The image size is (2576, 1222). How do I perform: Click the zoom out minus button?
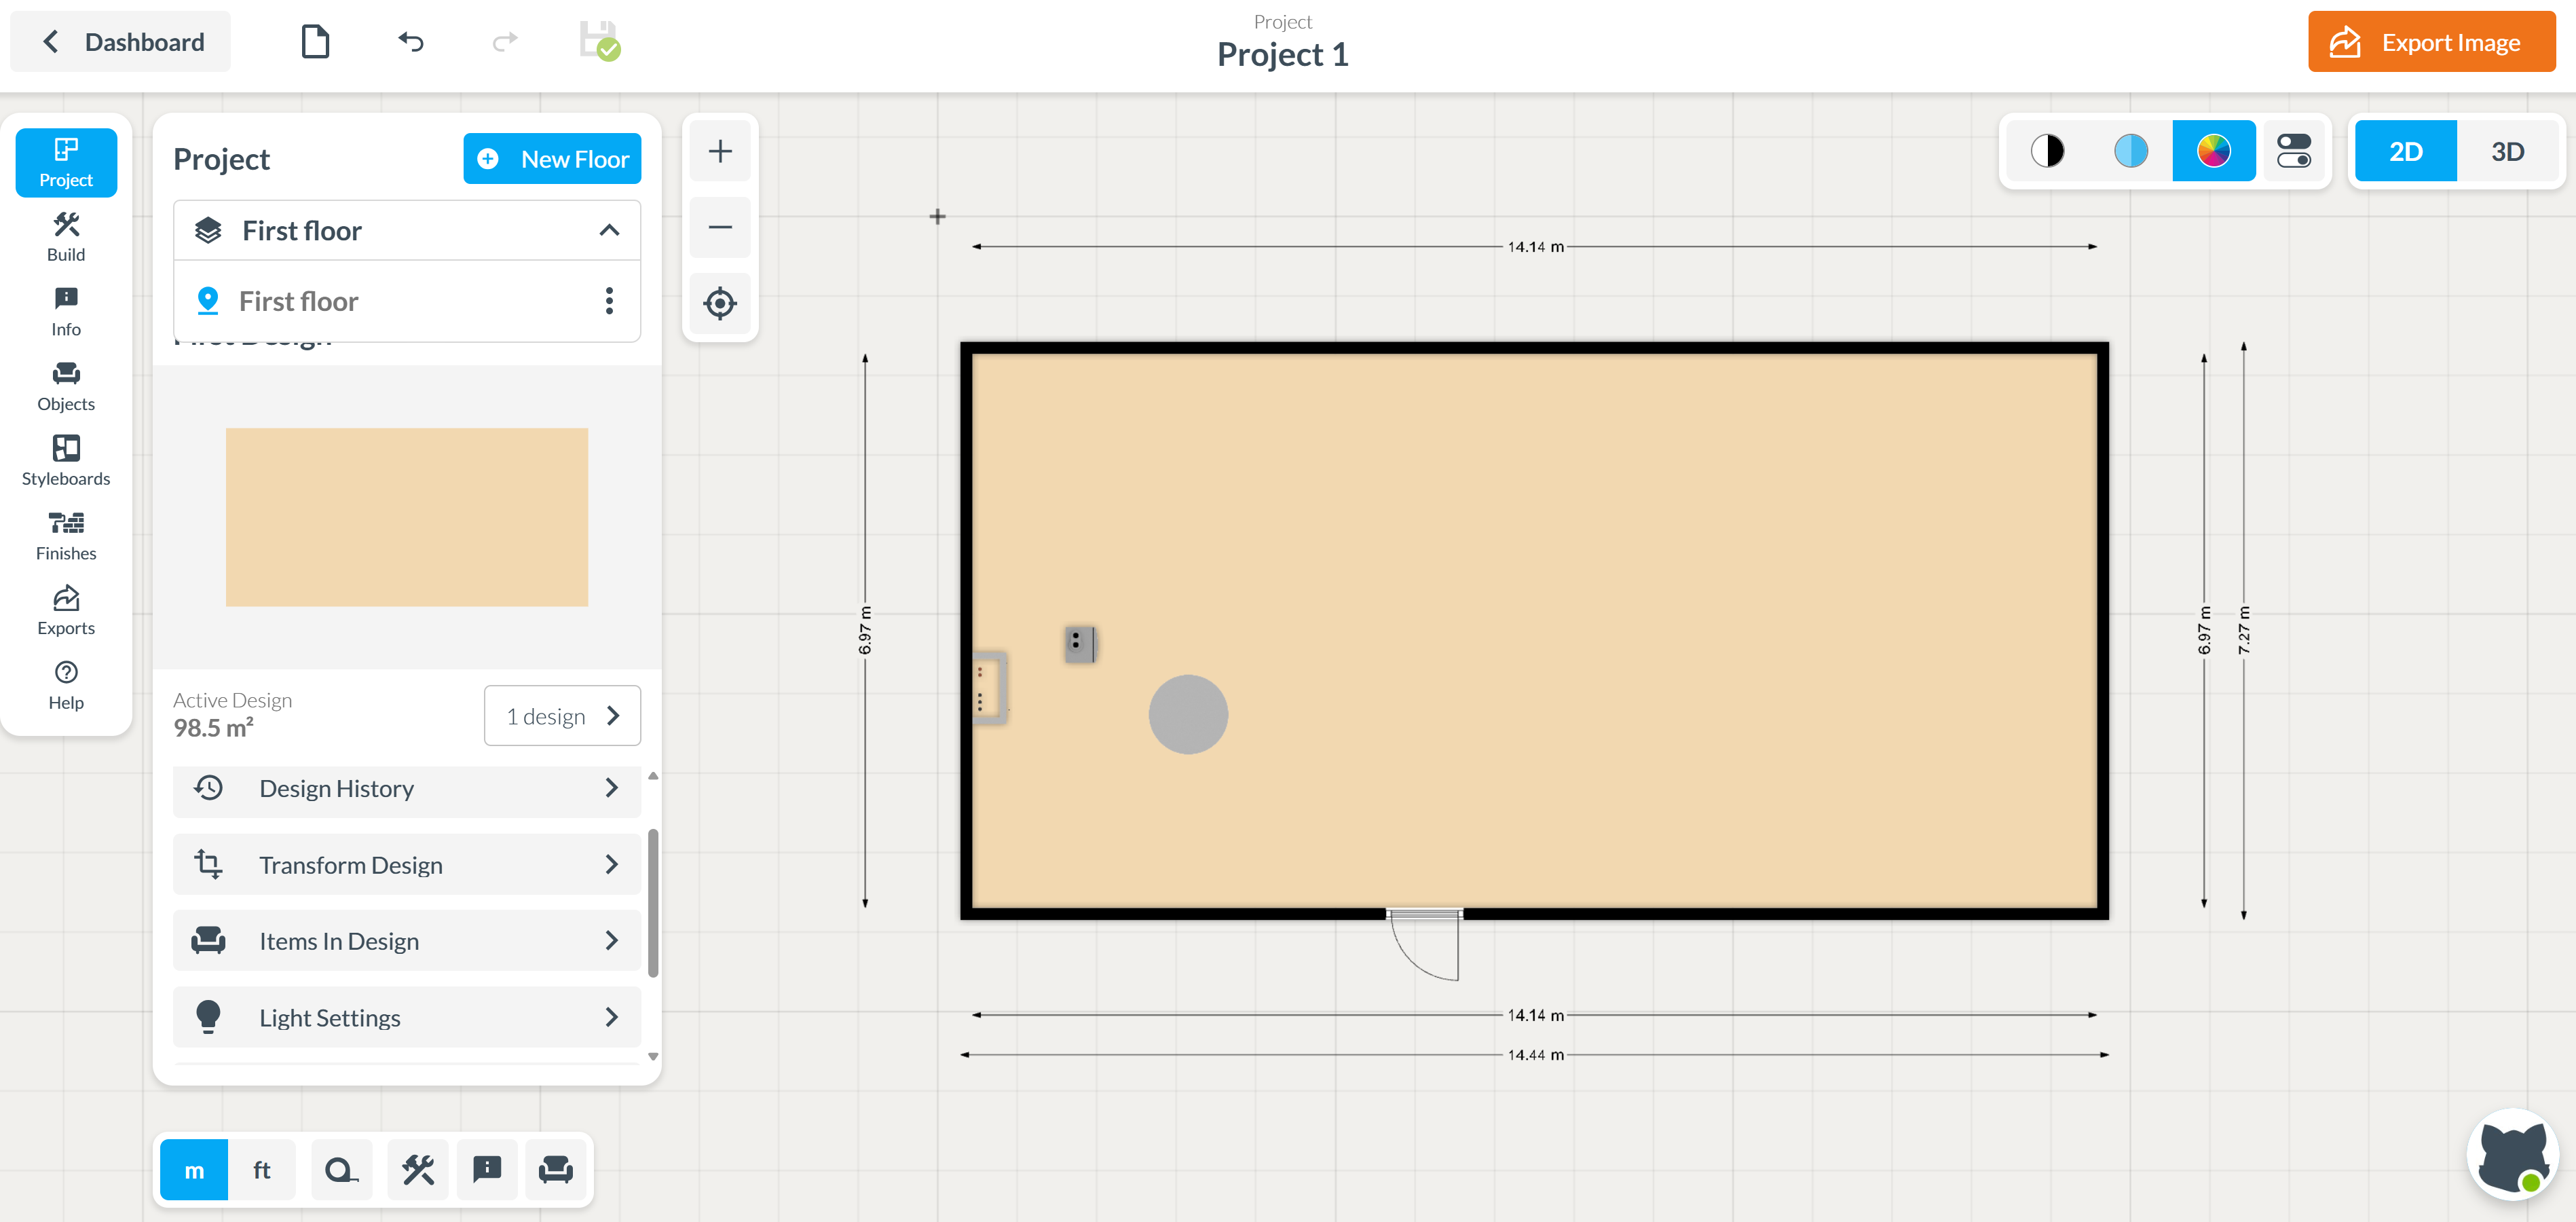tap(720, 227)
